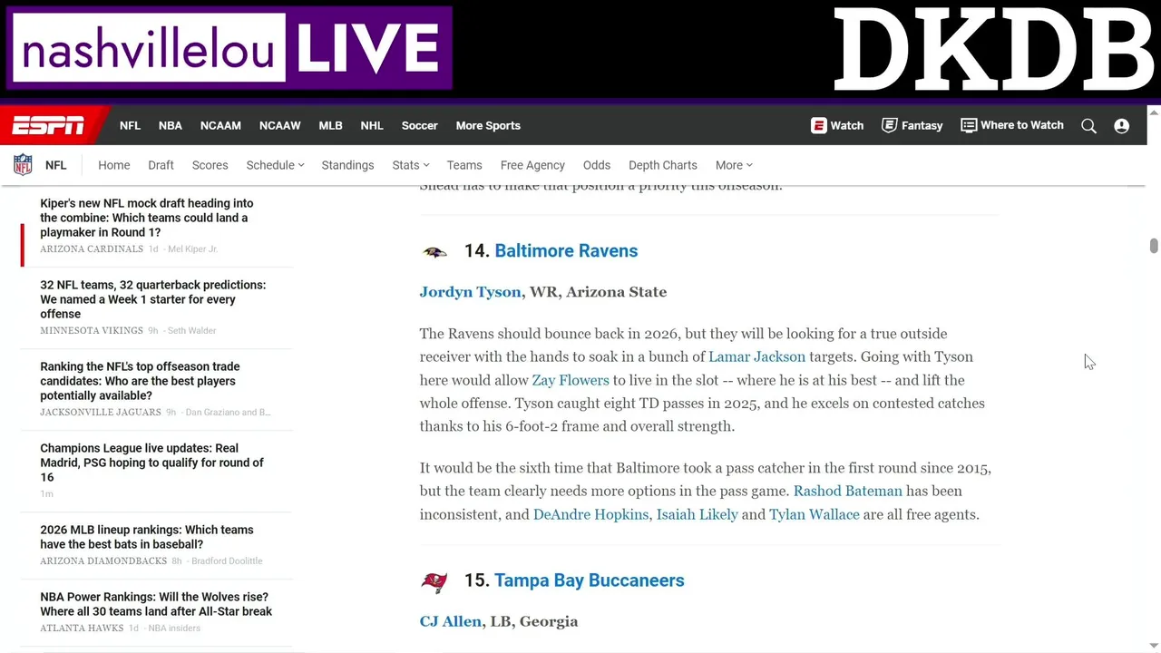Open NFL top offseason trade candidates article
The image size is (1161, 653).
click(140, 381)
